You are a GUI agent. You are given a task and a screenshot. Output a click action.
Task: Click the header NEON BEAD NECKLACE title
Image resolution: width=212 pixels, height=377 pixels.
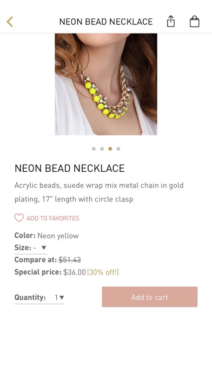tap(106, 22)
